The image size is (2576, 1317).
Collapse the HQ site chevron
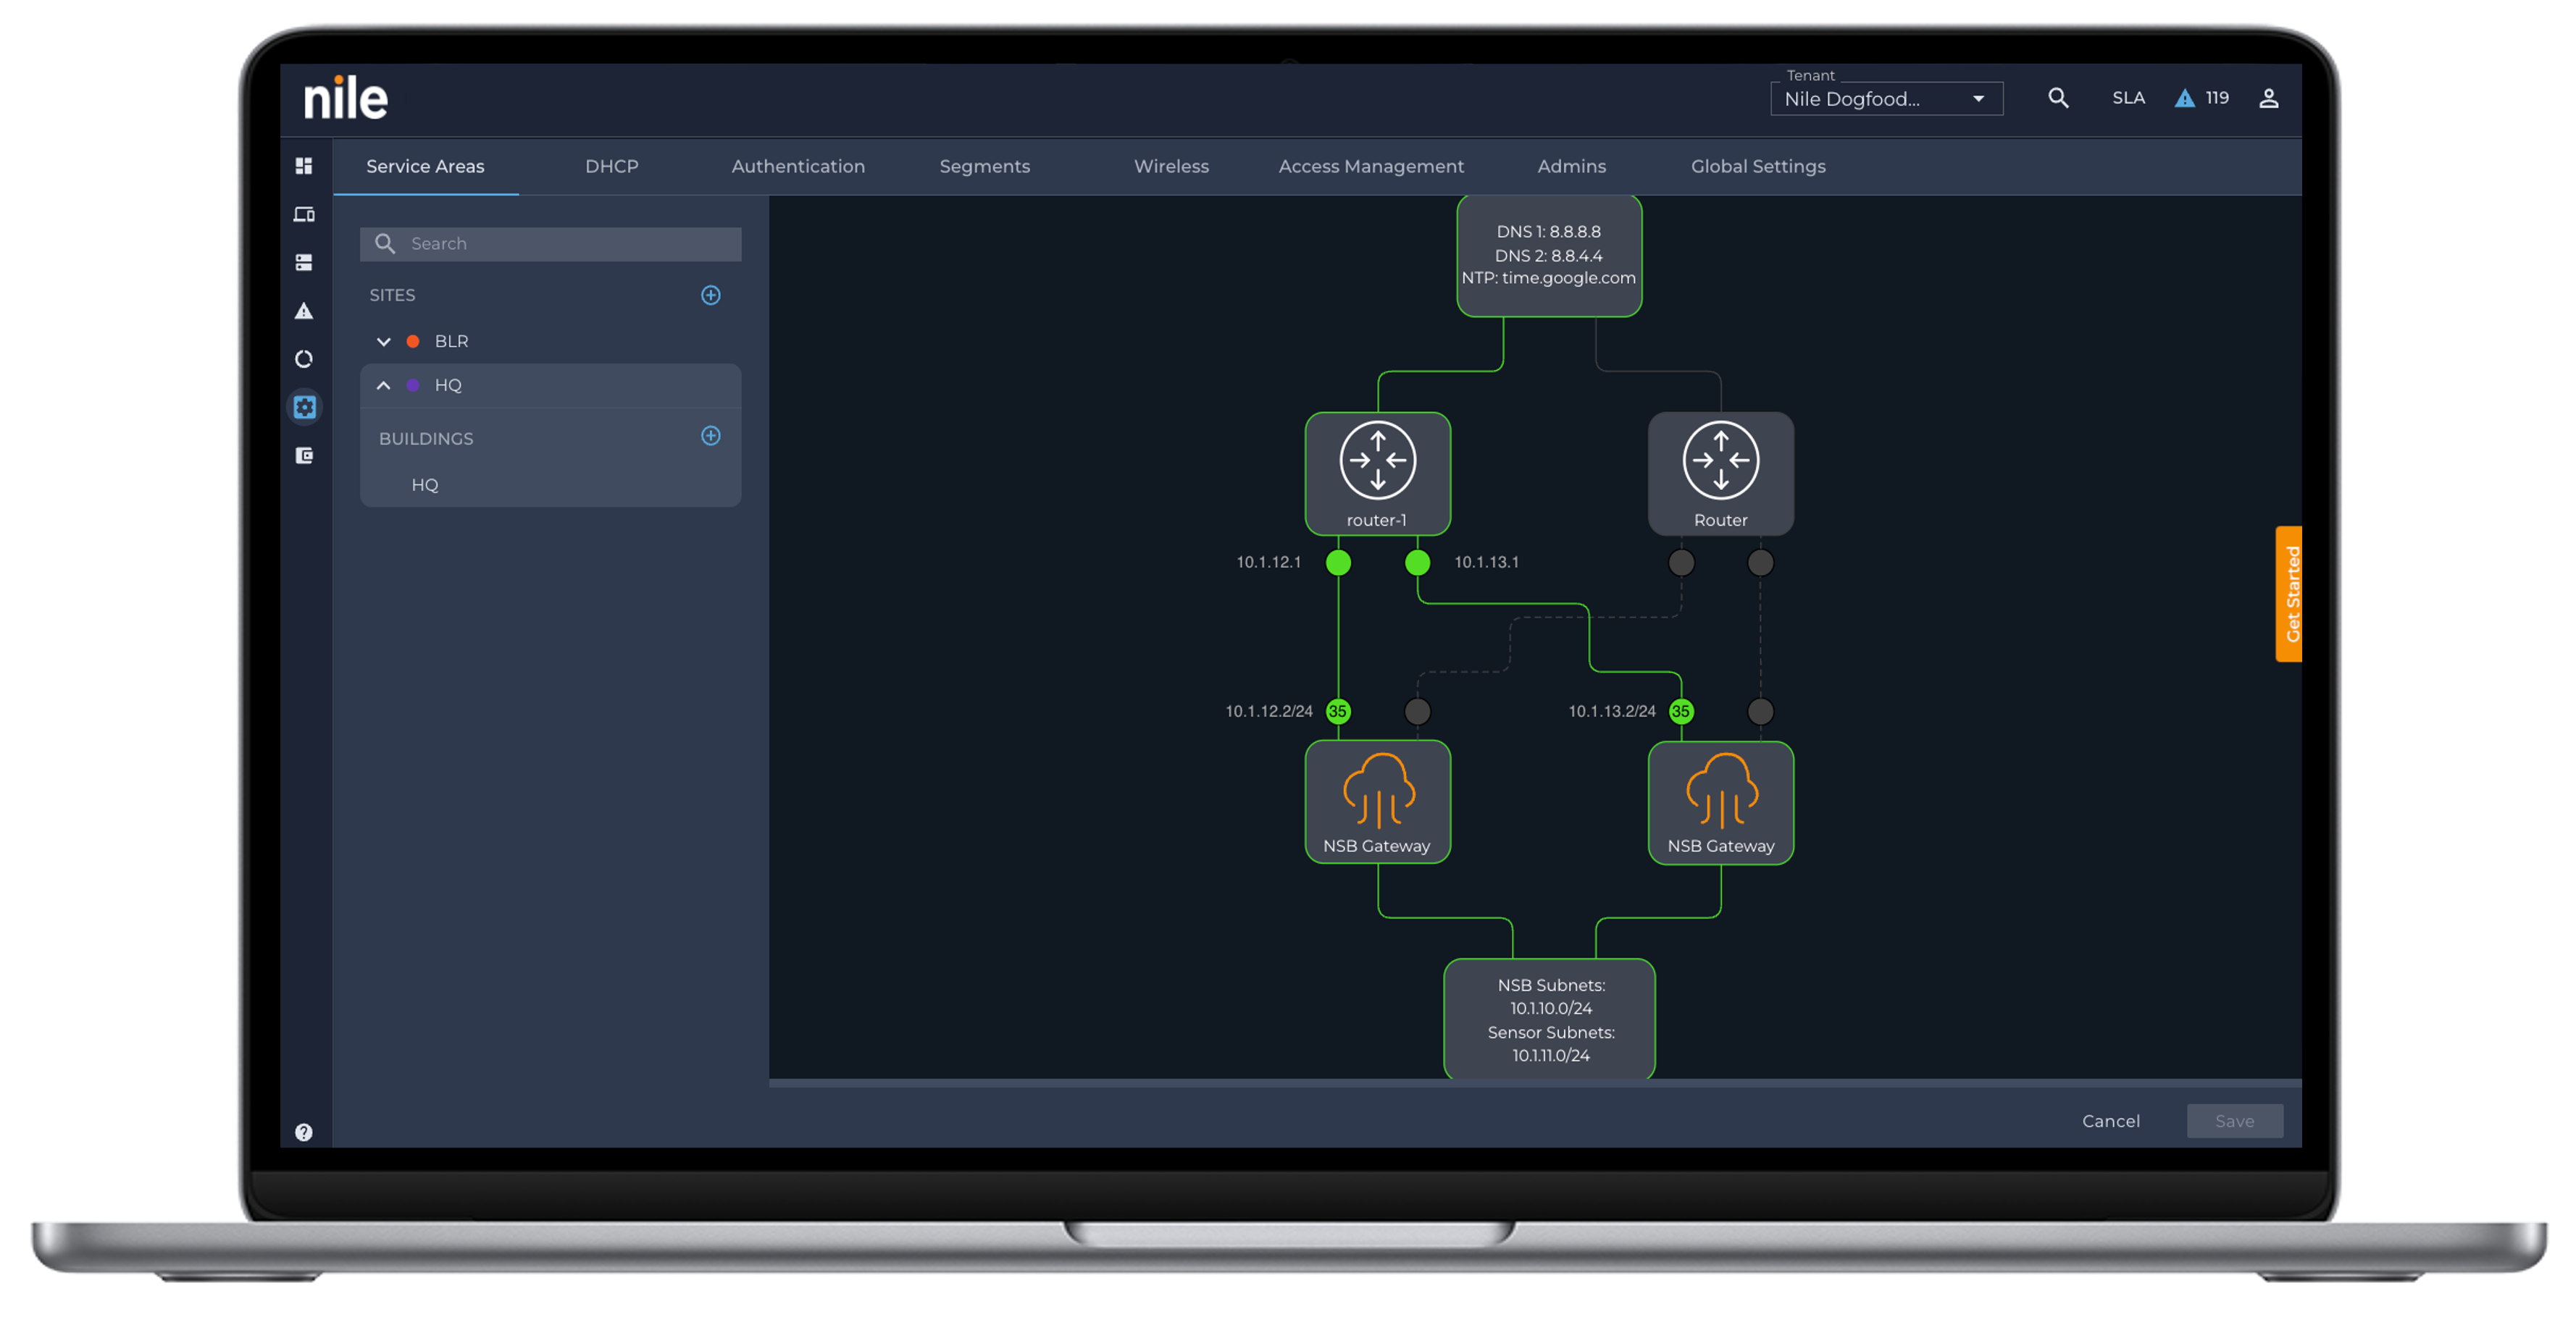coord(383,386)
